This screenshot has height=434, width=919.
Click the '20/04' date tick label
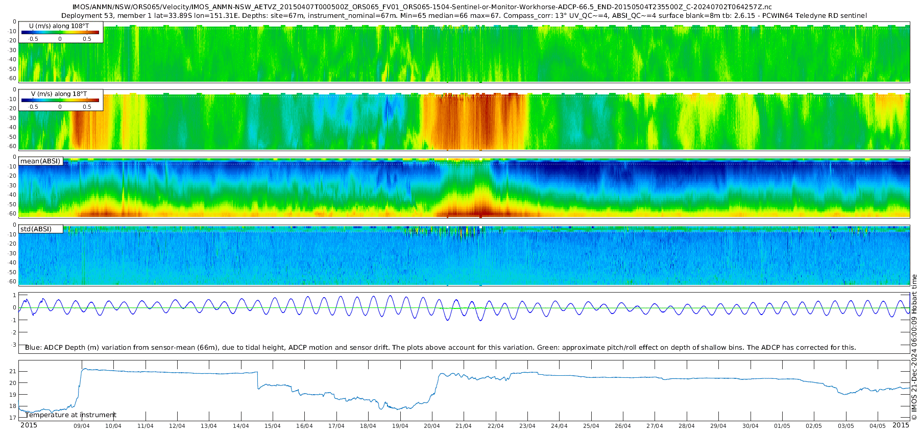[x=432, y=426]
